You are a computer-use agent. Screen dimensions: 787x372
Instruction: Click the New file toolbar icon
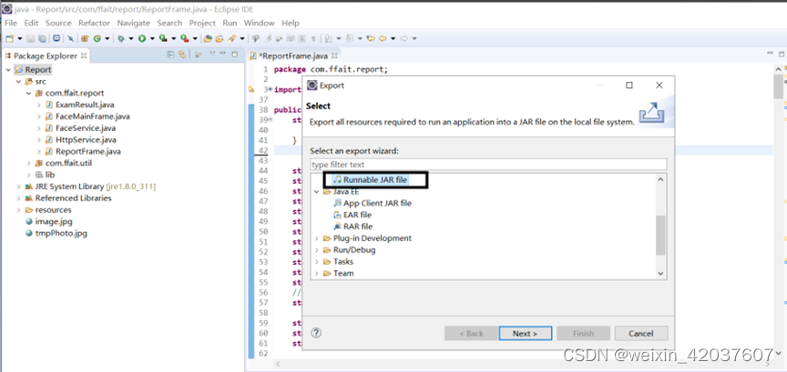pos(9,38)
